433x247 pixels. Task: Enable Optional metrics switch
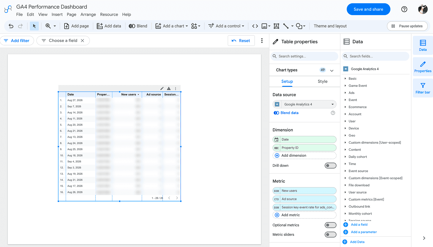331,225
